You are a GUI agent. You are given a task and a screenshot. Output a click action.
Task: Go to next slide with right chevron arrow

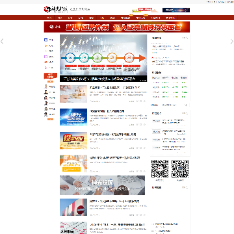pos(232,42)
